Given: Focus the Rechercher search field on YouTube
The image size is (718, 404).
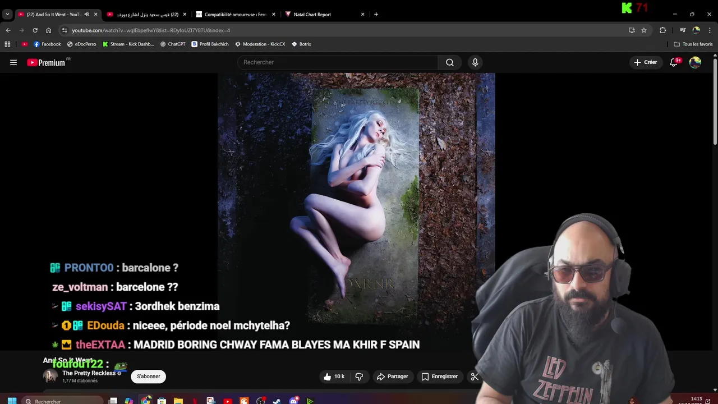Looking at the screenshot, I should tap(338, 62).
